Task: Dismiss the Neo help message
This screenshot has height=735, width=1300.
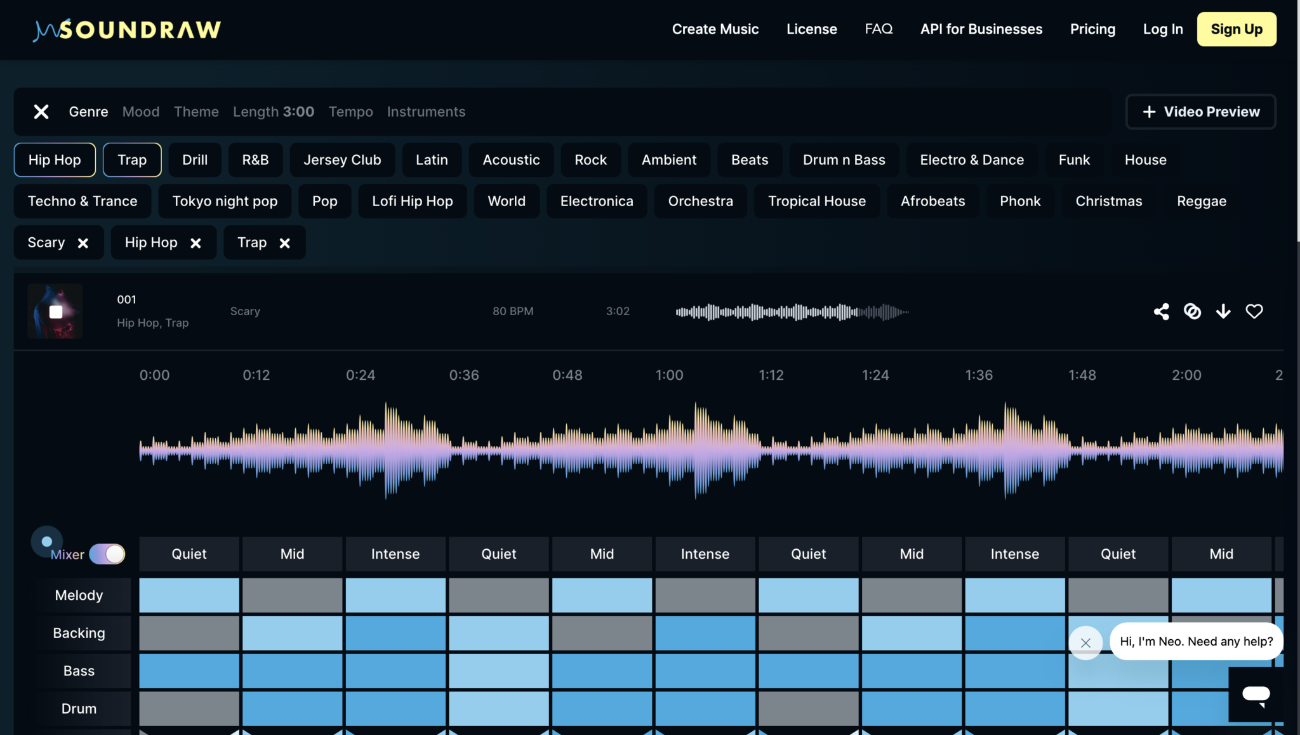Action: click(x=1085, y=642)
